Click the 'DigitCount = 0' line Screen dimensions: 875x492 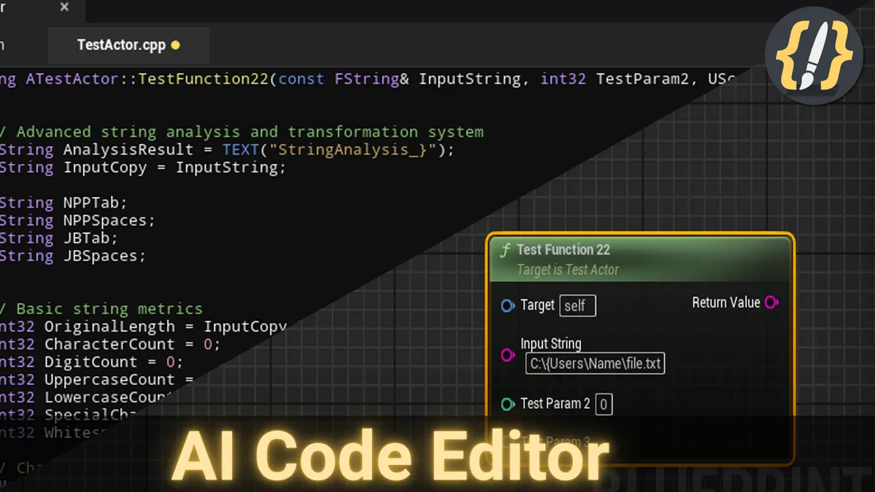92,362
